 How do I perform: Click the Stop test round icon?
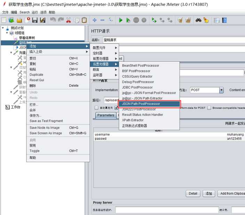(136, 20)
